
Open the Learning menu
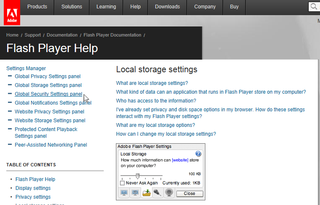pos(106,7)
